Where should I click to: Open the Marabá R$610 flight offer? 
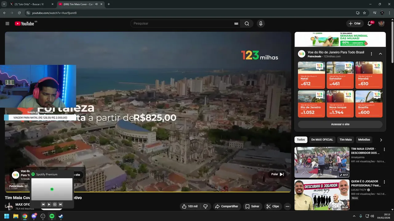[x=369, y=75]
